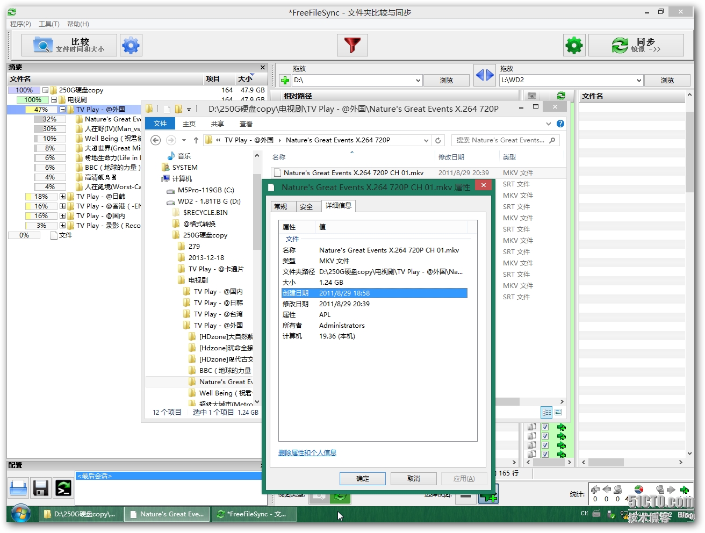Open Explorer help question mark

pyautogui.click(x=560, y=124)
